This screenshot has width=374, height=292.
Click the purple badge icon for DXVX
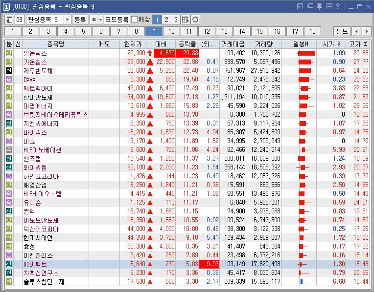pyautogui.click(x=9, y=79)
